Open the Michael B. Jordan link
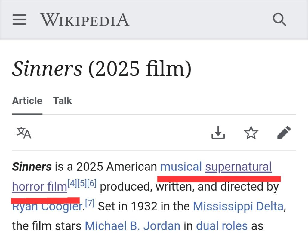The image size is (308, 236). click(132, 226)
